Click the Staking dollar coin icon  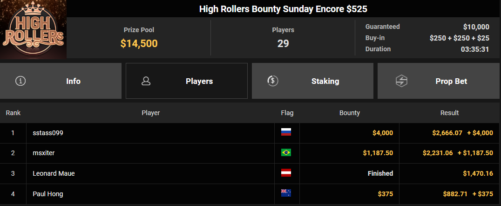click(272, 81)
